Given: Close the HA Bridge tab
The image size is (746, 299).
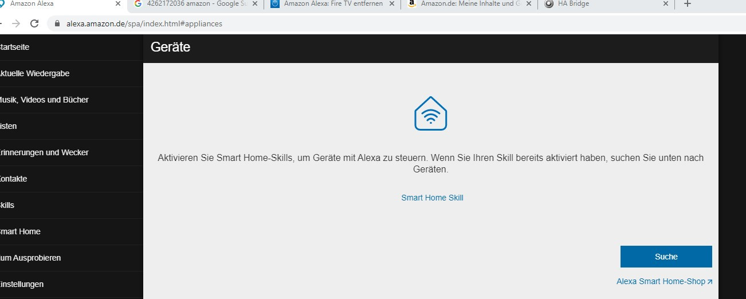Looking at the screenshot, I should pos(666,4).
